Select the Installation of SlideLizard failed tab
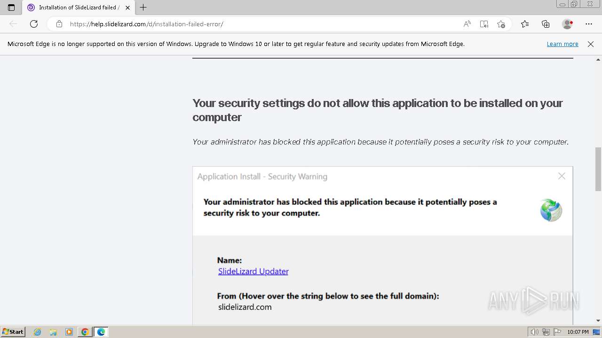The height and width of the screenshot is (338, 602). 78,8
